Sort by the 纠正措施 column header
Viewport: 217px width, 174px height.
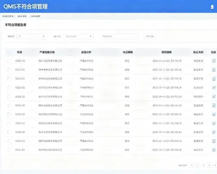click(x=128, y=52)
